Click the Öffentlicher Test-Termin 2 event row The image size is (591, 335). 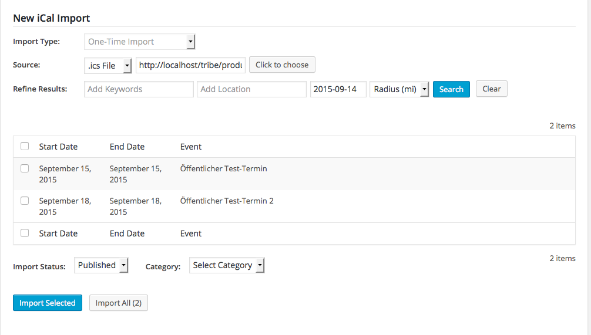[x=227, y=201]
